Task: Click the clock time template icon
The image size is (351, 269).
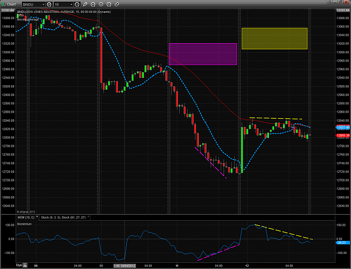Action: coord(77,4)
